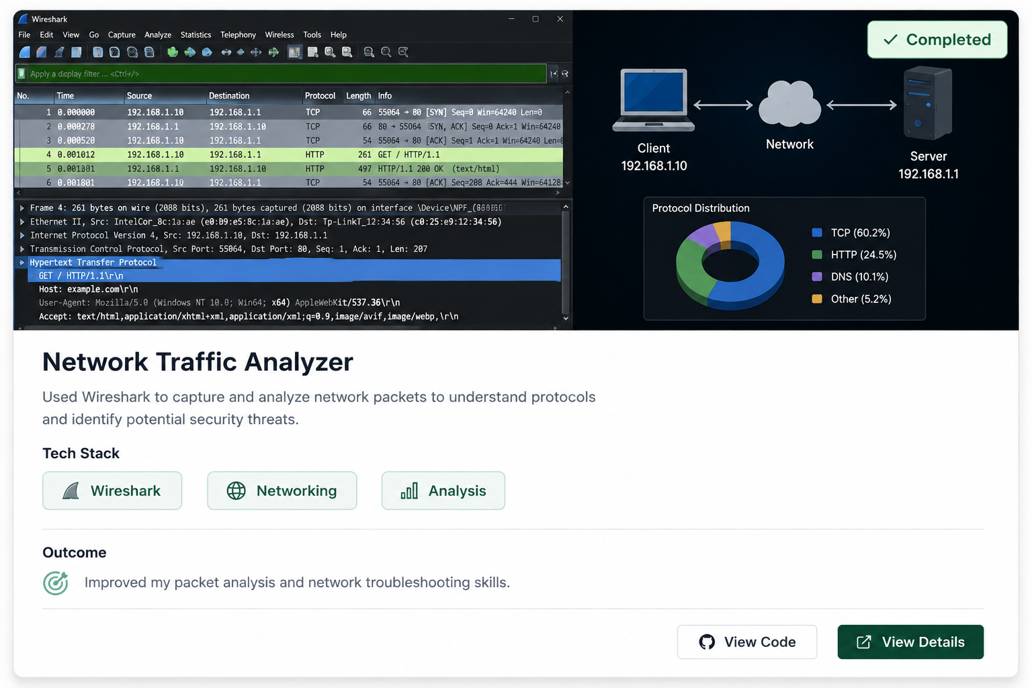Click the TCP blue legend swatch
The width and height of the screenshot is (1032, 688).
[x=817, y=232]
